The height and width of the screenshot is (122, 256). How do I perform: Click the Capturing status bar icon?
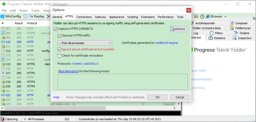pyautogui.click(x=2, y=119)
